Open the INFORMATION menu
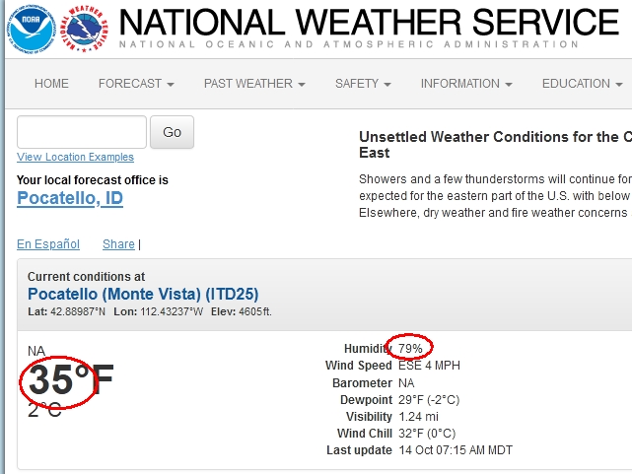632x474 pixels. pyautogui.click(x=466, y=84)
